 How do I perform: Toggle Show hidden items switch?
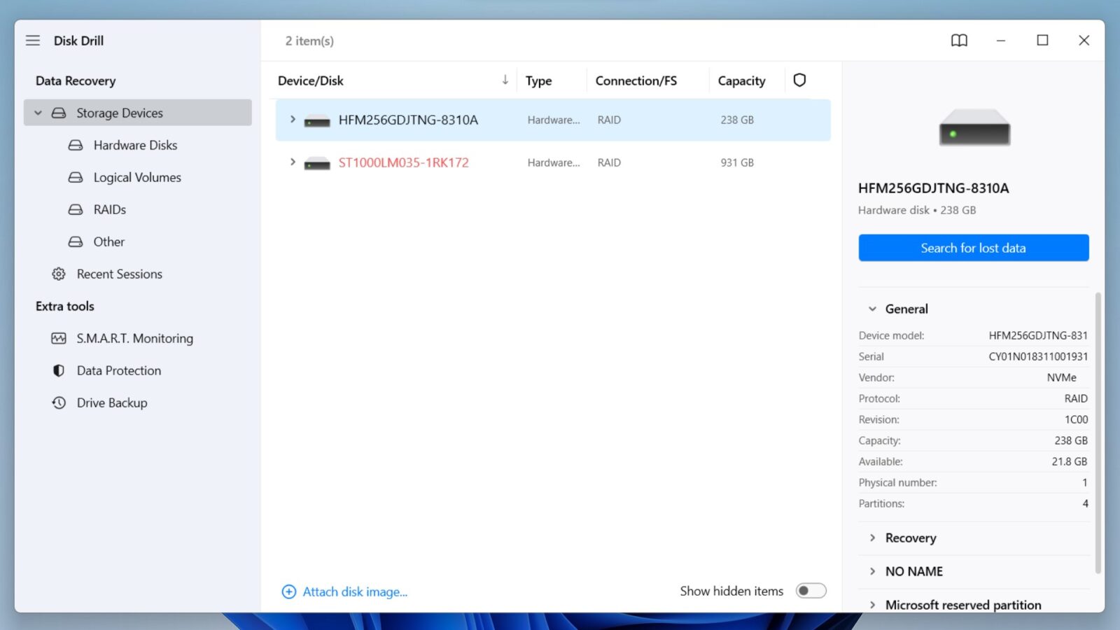pos(811,591)
